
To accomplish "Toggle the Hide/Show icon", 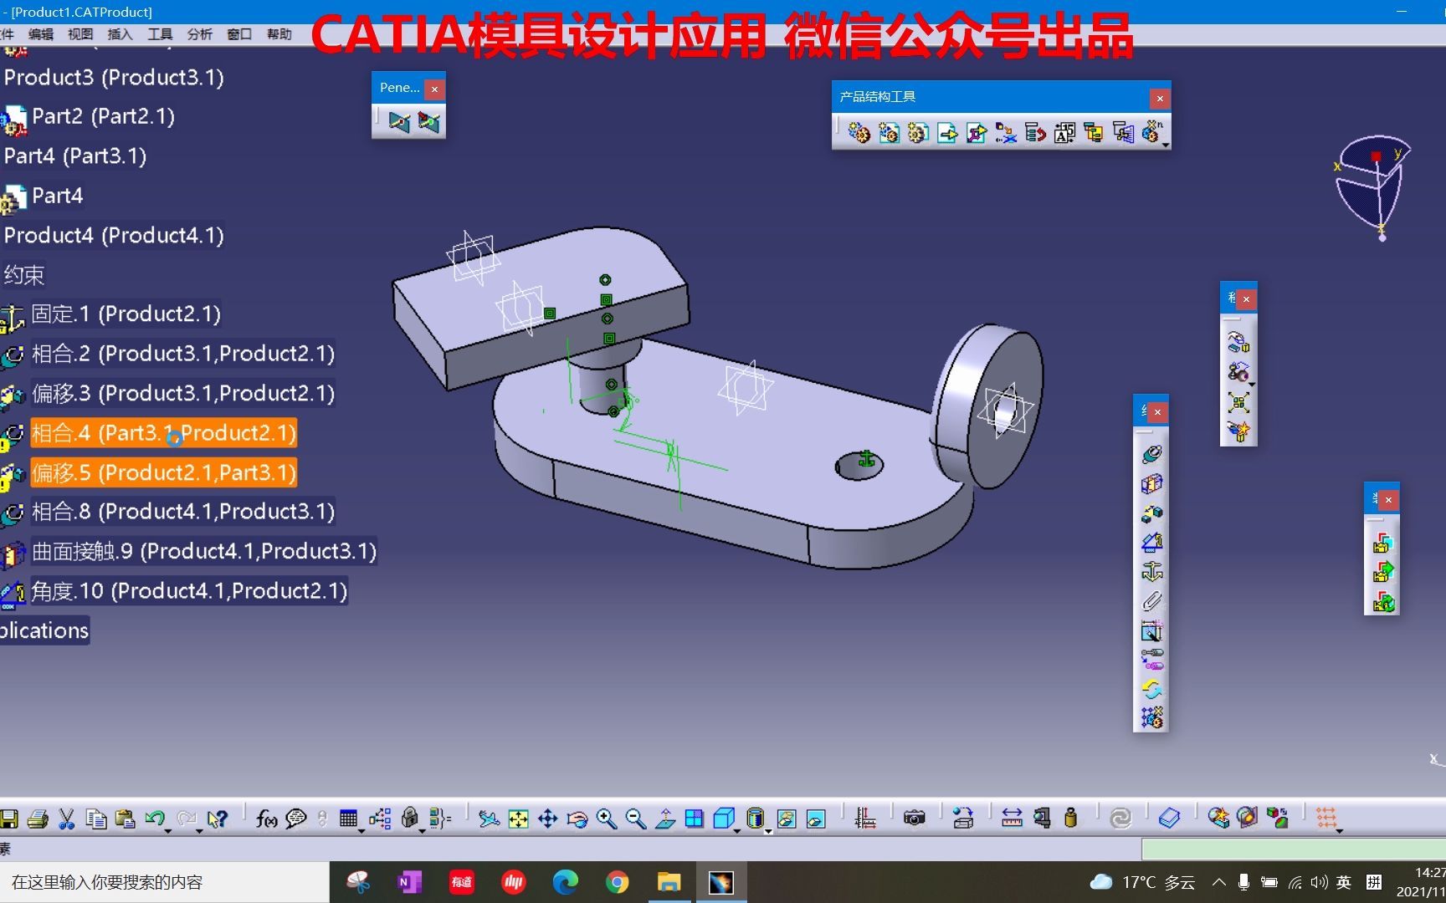I will (x=786, y=819).
